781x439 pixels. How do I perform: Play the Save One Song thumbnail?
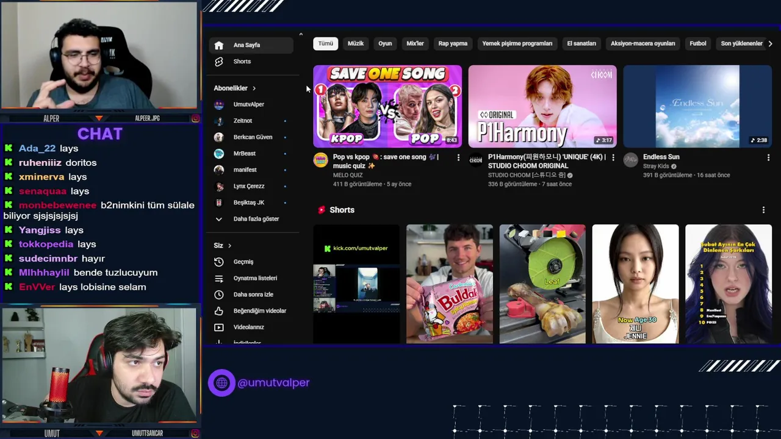387,106
